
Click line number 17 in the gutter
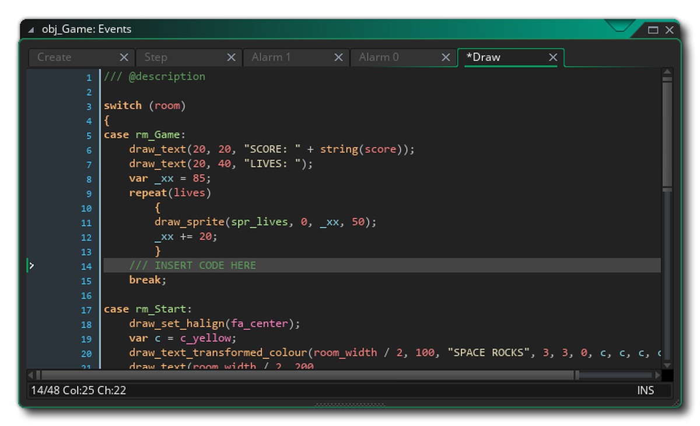(x=86, y=310)
